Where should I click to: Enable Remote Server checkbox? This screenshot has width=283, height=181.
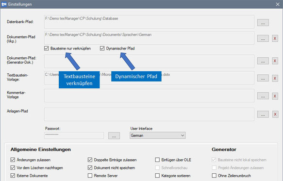(90, 176)
